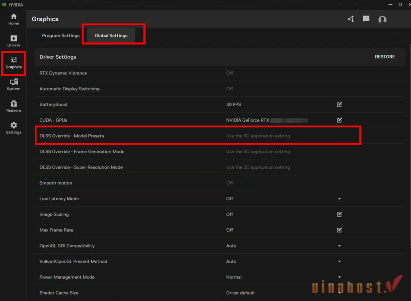Click 30 FPS BatteryBoost value
Screen dimensions: 411x301
click(234, 105)
